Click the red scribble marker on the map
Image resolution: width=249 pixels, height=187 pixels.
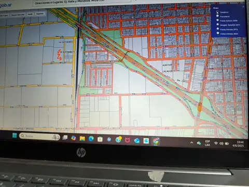60,55
